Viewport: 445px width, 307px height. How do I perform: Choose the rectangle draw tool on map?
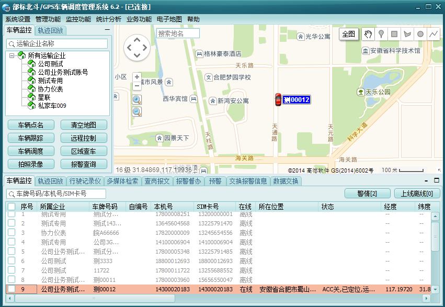point(395,34)
